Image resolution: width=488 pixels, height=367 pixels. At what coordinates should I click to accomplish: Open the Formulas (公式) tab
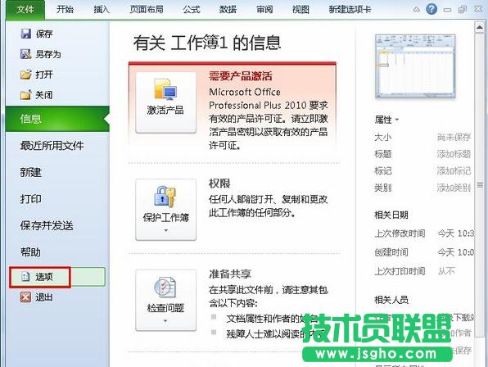coord(192,9)
